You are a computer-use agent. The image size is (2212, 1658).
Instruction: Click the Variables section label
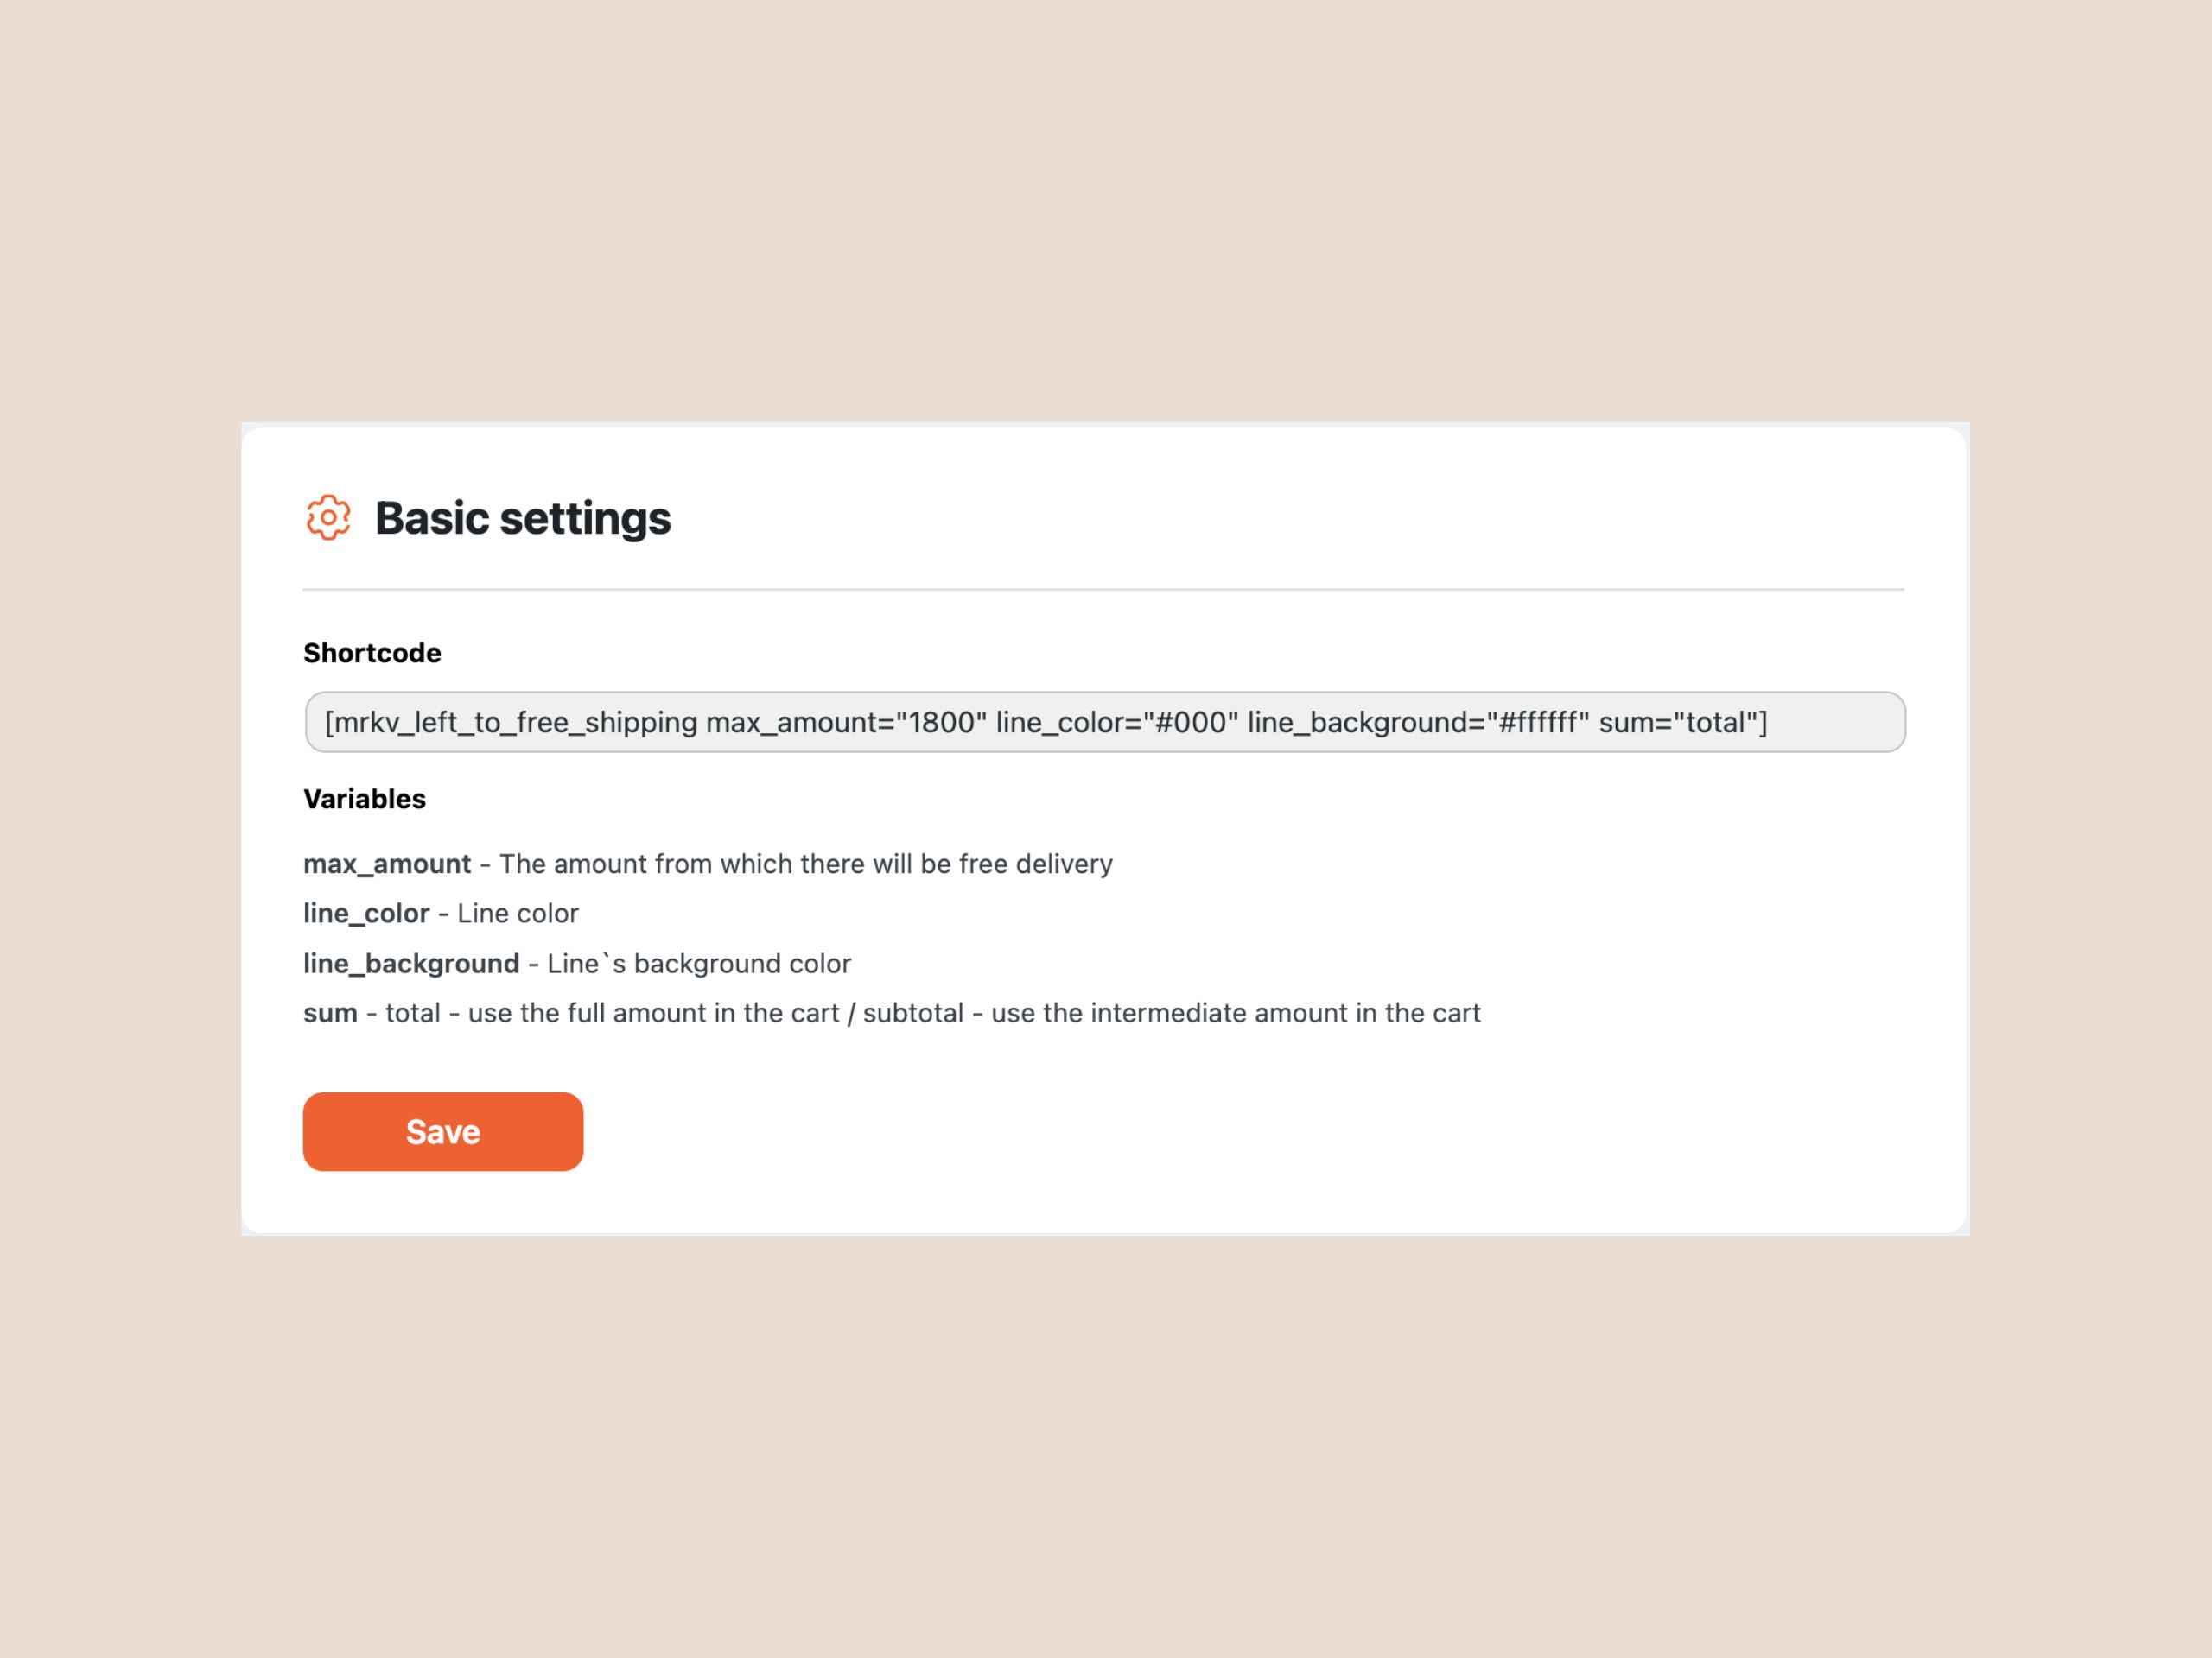364,799
